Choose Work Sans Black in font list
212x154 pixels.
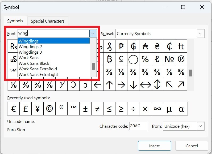click(54, 63)
